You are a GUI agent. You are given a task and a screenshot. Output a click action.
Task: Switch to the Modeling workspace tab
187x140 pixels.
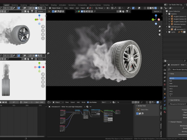(x=15, y=5)
